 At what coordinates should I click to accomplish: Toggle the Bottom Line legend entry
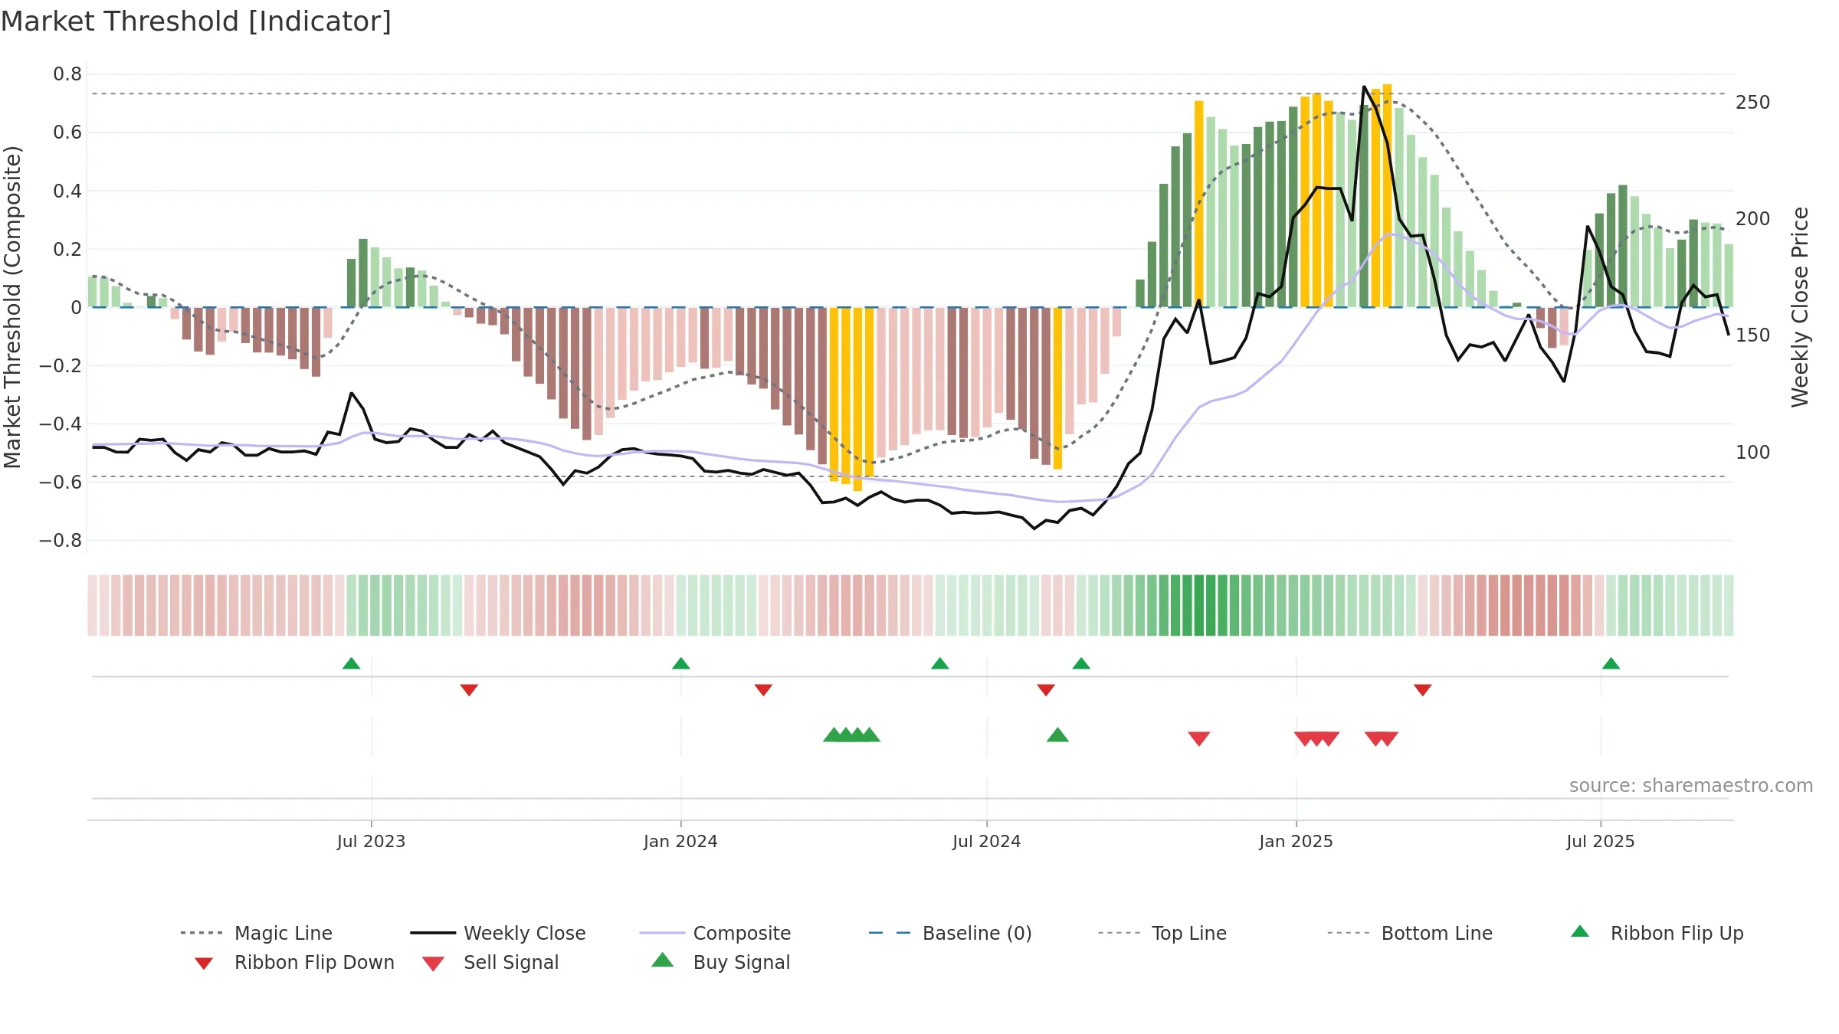(1410, 933)
